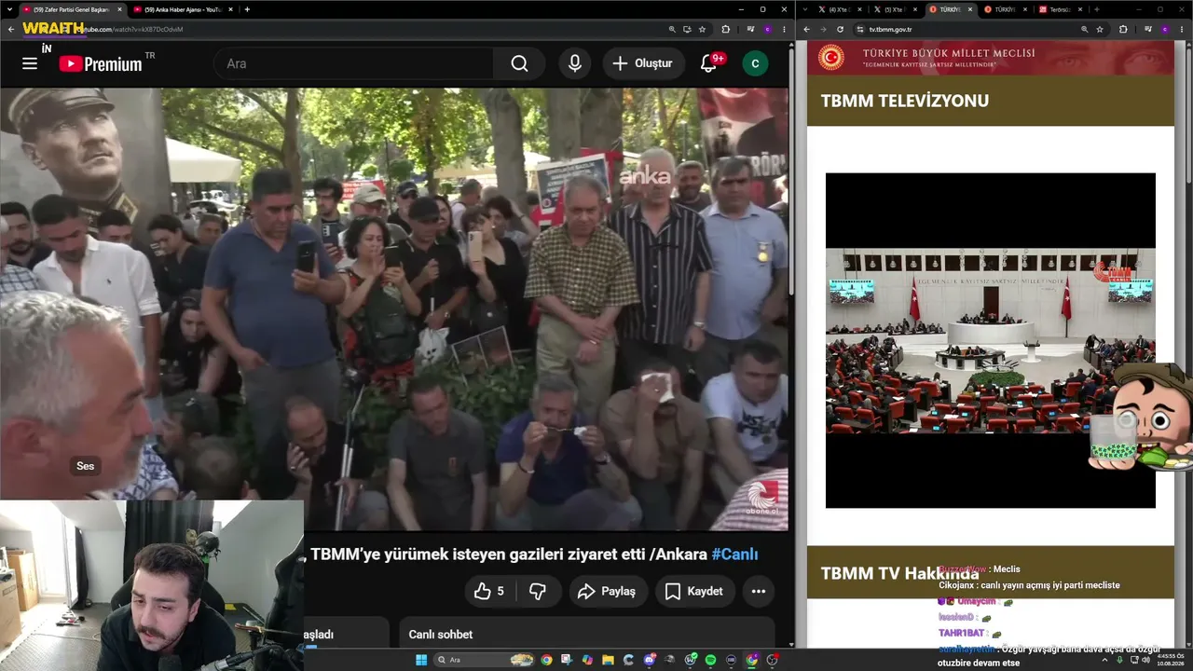1193x671 pixels.
Task: Open extensions menu in the YouTube window
Action: coord(726,29)
